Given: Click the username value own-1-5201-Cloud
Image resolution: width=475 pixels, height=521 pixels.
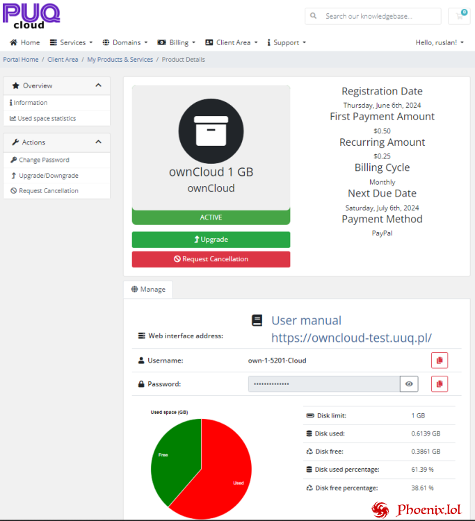Looking at the screenshot, I should 277,360.
